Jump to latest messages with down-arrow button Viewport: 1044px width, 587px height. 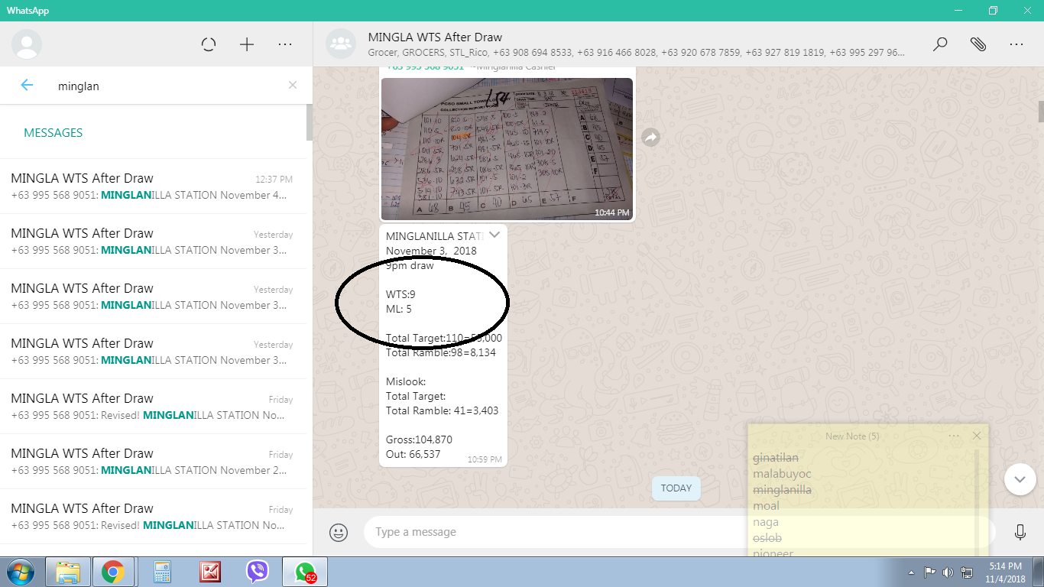pos(1020,479)
